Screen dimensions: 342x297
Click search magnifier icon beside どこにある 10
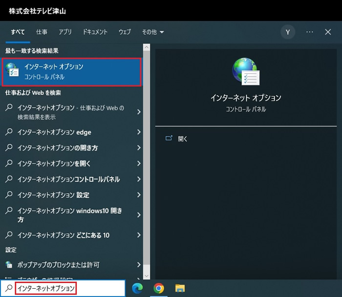pos(9,235)
